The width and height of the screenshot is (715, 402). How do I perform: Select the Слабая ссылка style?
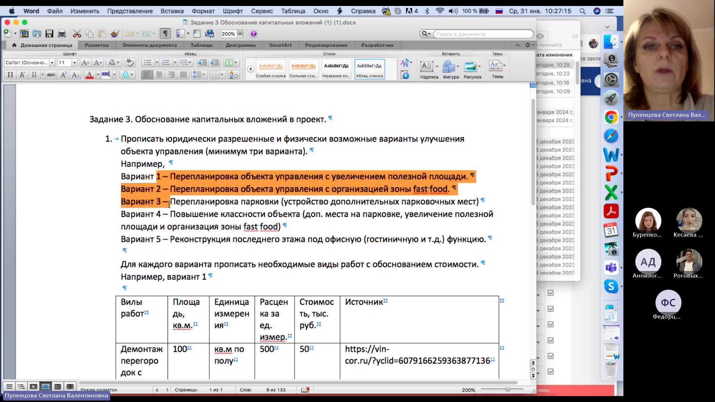271,69
